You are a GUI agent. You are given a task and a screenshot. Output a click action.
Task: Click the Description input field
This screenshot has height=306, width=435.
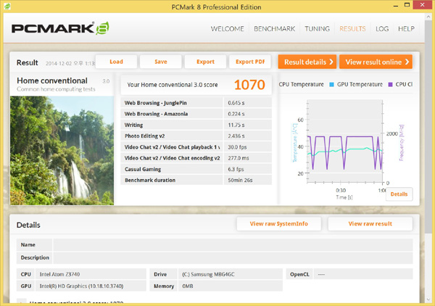click(x=233, y=257)
